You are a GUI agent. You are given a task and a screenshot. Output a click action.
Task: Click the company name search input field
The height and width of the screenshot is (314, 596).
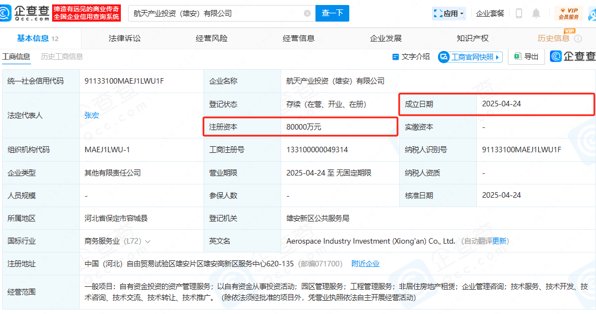coord(216,13)
